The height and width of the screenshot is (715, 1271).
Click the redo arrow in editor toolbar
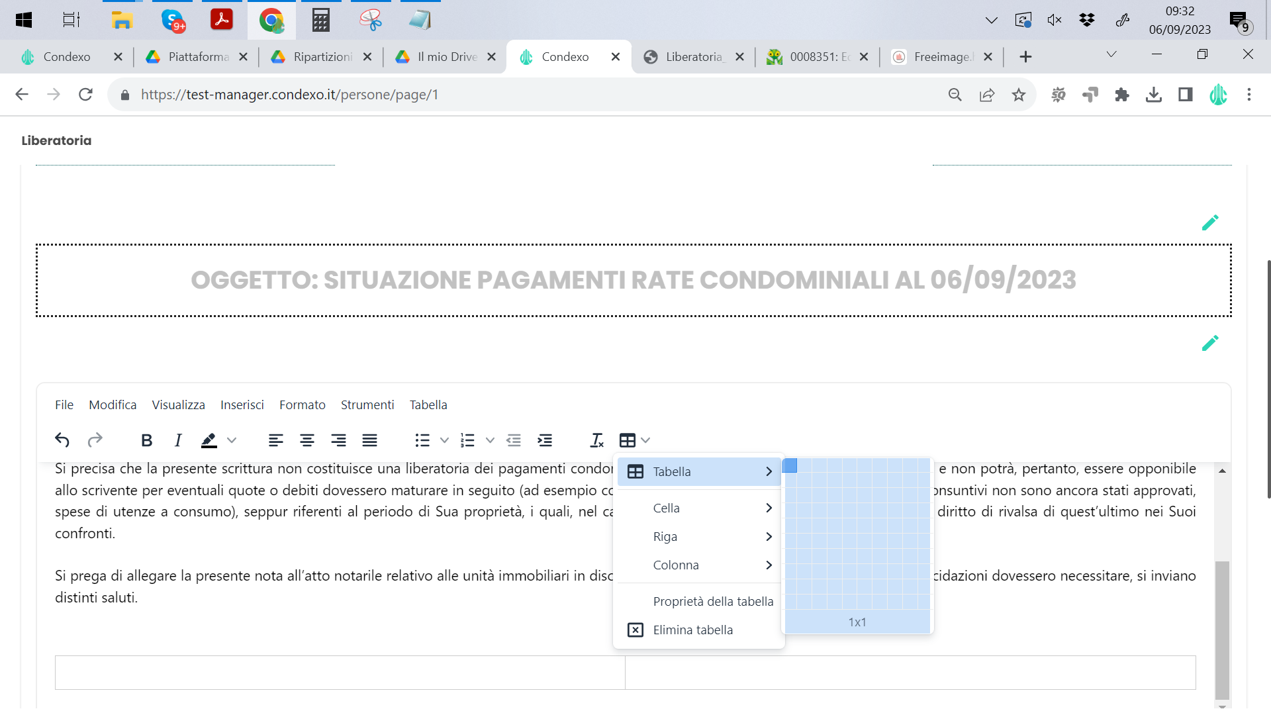pos(95,440)
